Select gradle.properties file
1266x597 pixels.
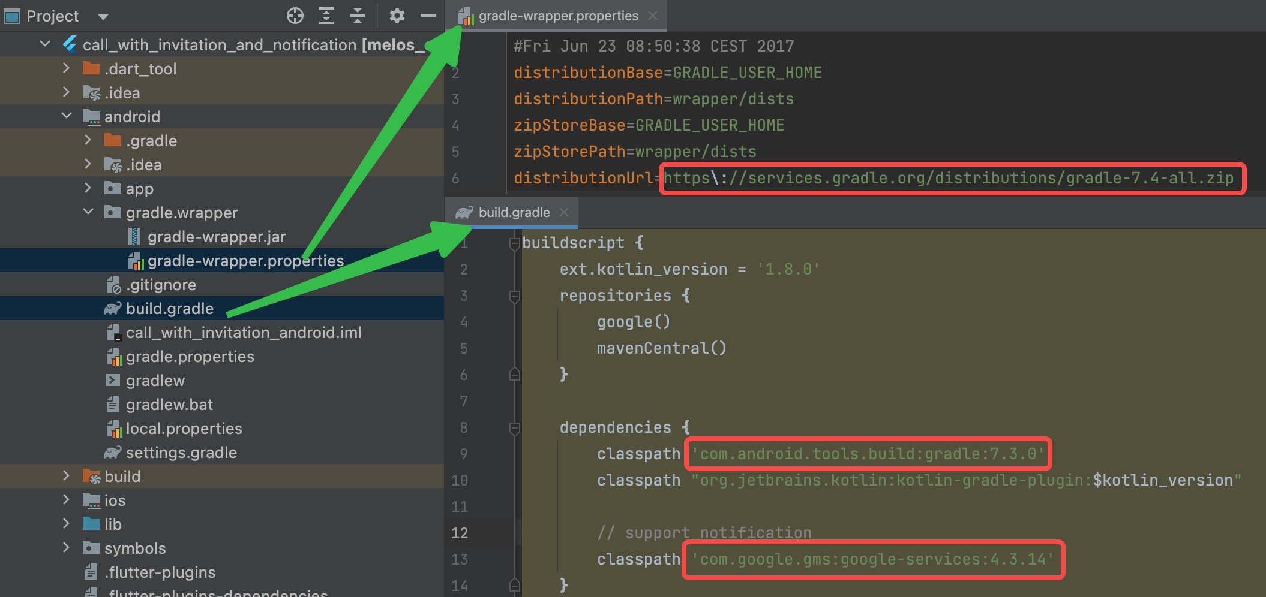tap(190, 357)
